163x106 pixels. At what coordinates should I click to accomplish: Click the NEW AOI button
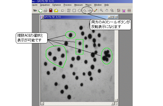[69, 10]
